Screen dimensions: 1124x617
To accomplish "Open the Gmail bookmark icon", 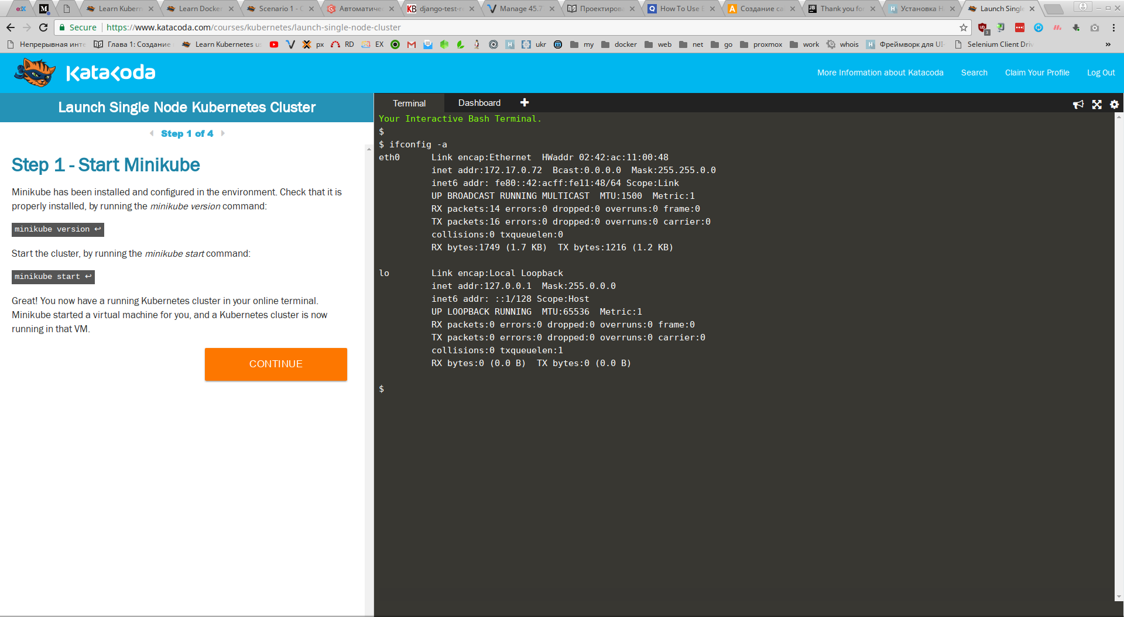I will [x=412, y=44].
